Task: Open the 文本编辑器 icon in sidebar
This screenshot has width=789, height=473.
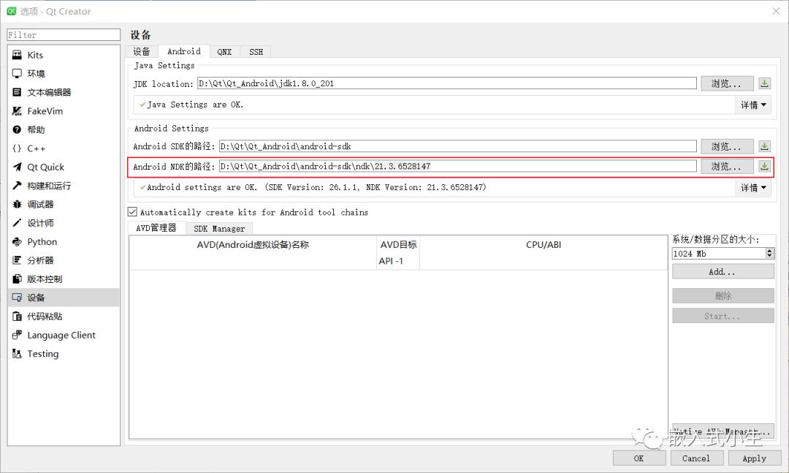Action: coord(17,92)
